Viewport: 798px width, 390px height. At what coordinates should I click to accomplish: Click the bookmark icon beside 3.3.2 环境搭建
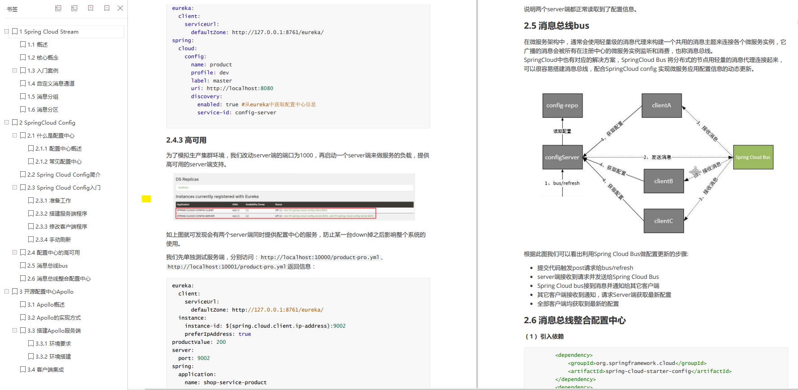[31, 356]
